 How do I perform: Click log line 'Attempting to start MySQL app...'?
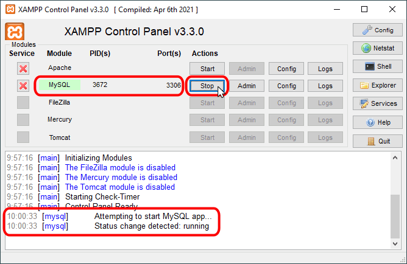pos(153,217)
